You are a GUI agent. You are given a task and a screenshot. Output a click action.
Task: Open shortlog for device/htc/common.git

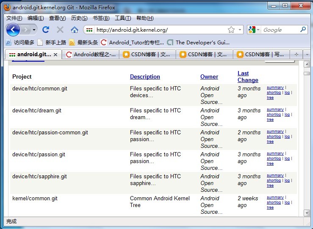pyautogui.click(x=274, y=93)
